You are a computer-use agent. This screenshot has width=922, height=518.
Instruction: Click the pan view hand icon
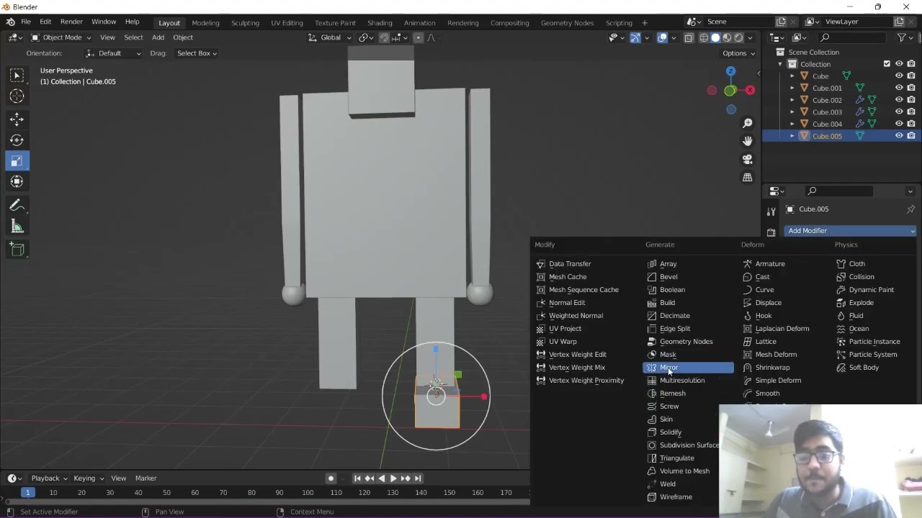pos(748,141)
